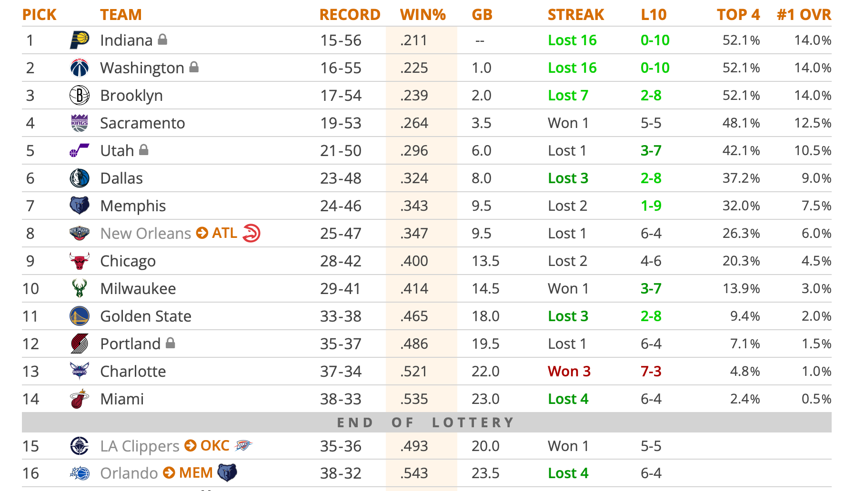Open the Dallas team link
Screen dimensions: 845x491
click(121, 178)
